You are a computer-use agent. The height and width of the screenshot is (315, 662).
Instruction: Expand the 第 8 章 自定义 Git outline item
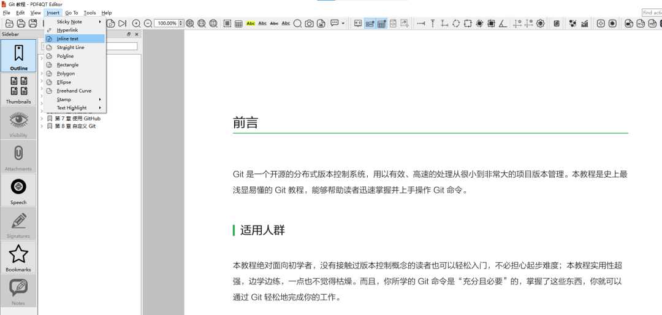tap(42, 126)
